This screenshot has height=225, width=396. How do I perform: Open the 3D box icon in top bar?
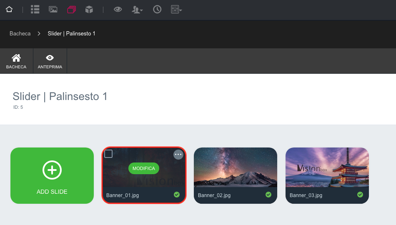[x=89, y=10]
